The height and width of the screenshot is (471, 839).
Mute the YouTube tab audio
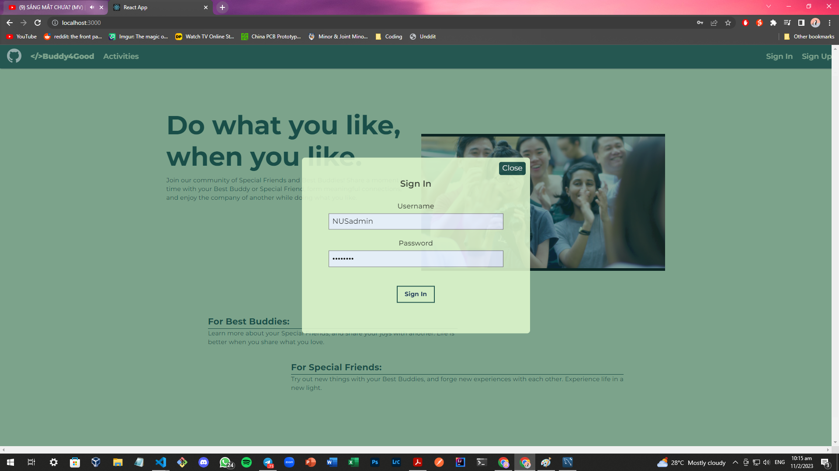point(92,7)
